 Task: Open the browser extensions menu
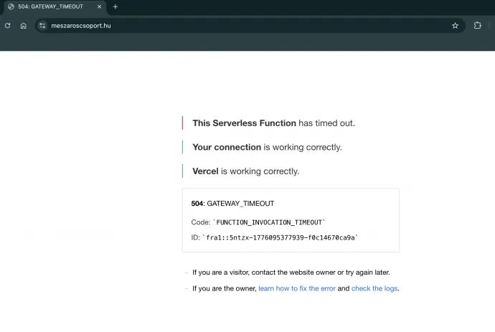pyautogui.click(x=478, y=25)
